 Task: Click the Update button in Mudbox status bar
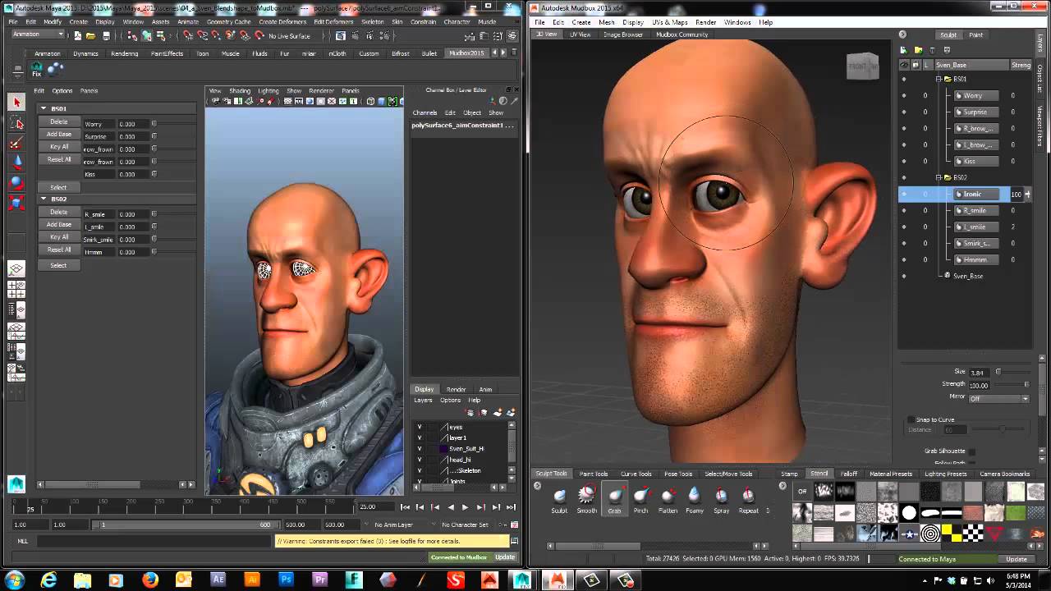(1016, 559)
